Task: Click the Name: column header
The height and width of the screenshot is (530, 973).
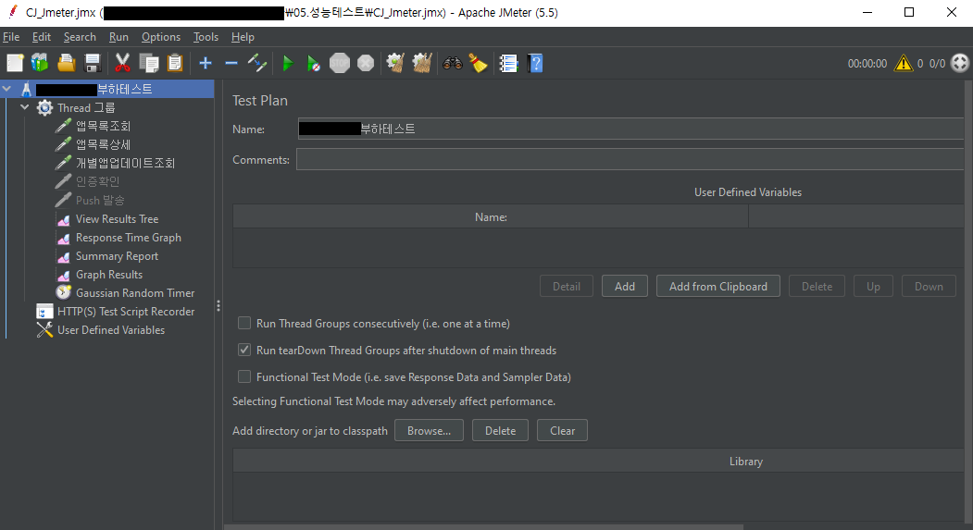Action: pyautogui.click(x=491, y=217)
